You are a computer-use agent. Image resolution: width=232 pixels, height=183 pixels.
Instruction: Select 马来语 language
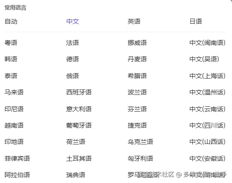coord(14,92)
